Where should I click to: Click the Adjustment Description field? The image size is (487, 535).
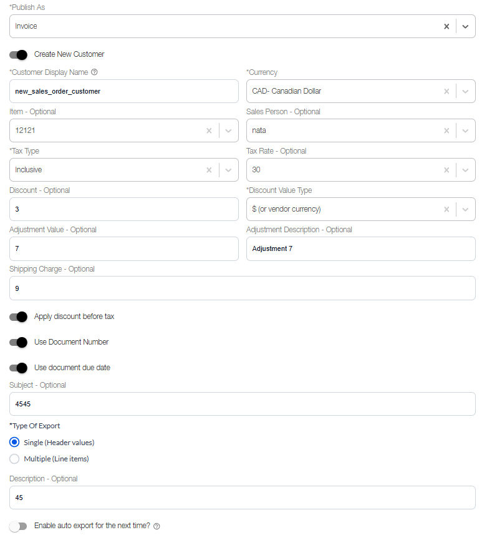click(x=359, y=248)
